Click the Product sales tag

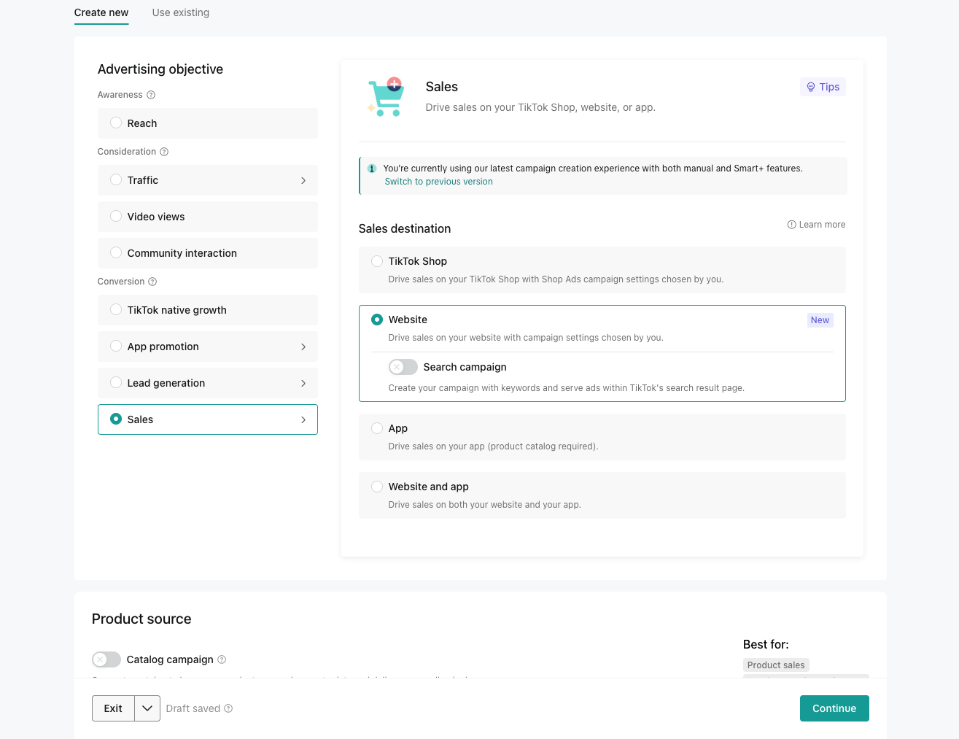(776, 665)
